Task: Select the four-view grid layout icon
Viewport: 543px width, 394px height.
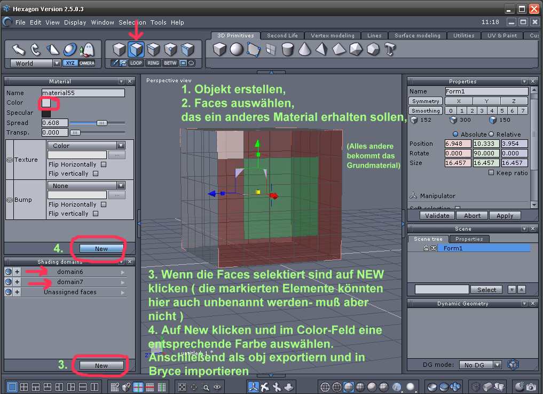Action: 24,387
